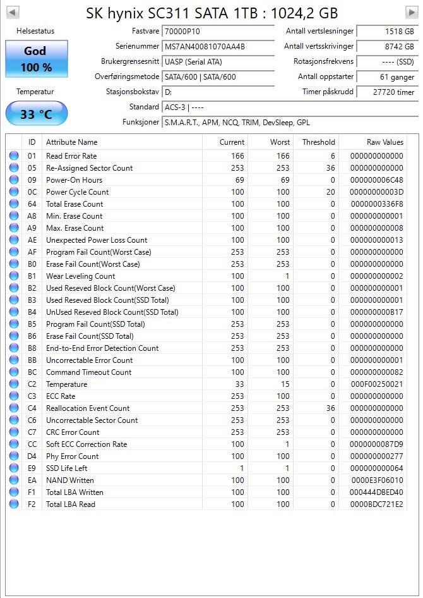Click status orb for CRC Error Count
Viewport: 423px width, 598px height.
tap(14, 432)
